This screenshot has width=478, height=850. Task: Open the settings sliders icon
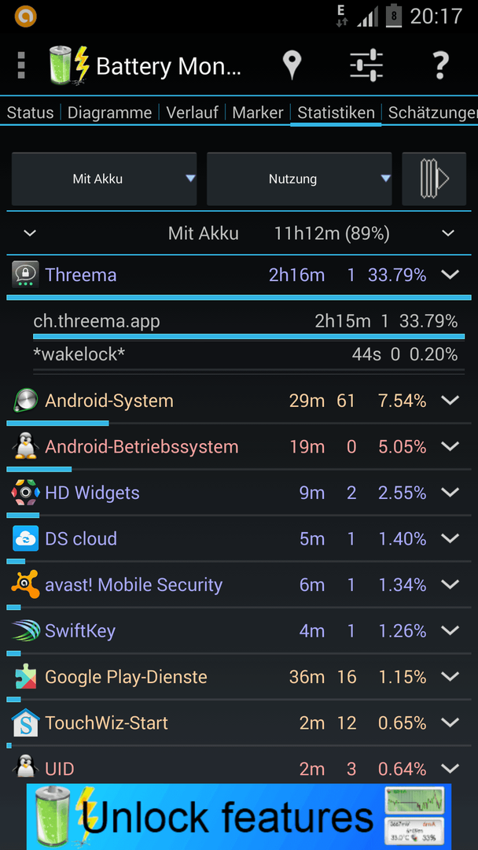pos(366,65)
